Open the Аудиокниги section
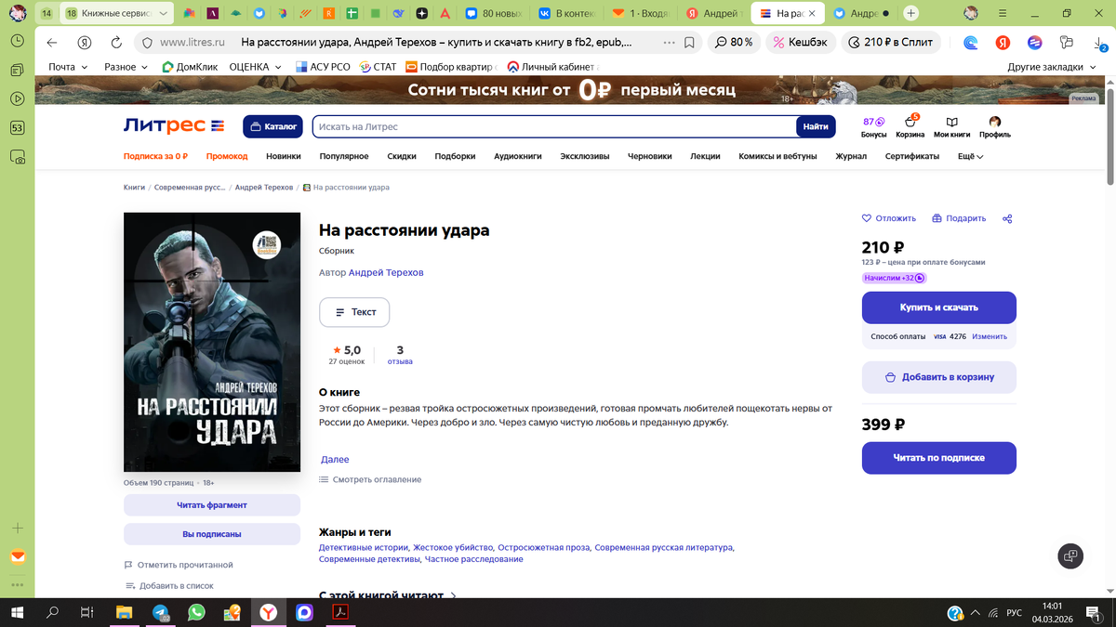Viewport: 1116px width, 627px height. [x=518, y=156]
